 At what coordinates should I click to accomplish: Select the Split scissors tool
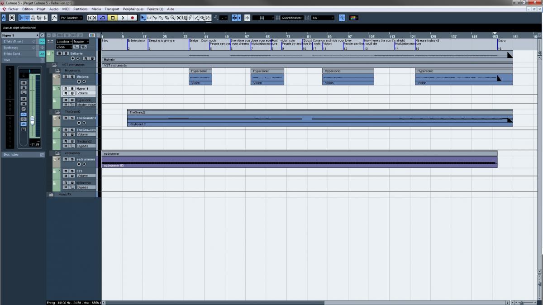pos(155,18)
